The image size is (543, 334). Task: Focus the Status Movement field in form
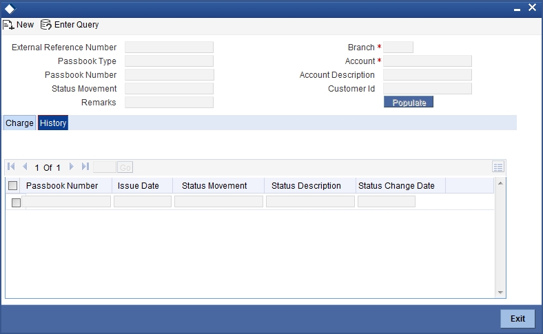[x=169, y=89]
